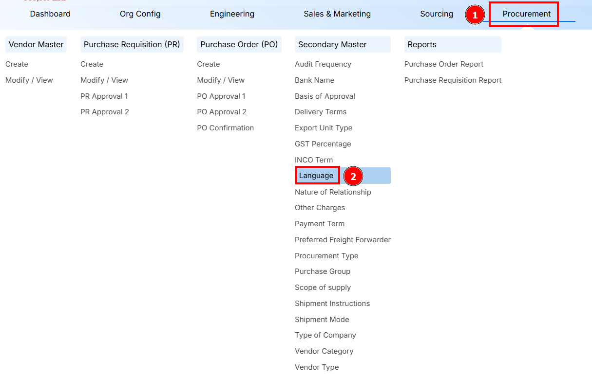Open Audit Frequency master
The width and height of the screenshot is (592, 377).
coord(323,64)
